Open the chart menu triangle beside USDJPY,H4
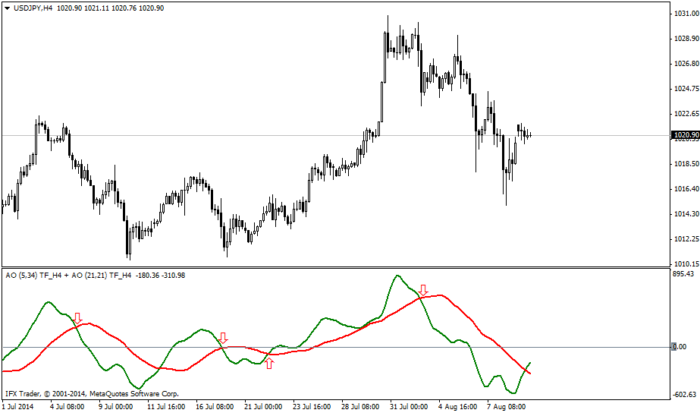700x413 pixels. pos(7,8)
